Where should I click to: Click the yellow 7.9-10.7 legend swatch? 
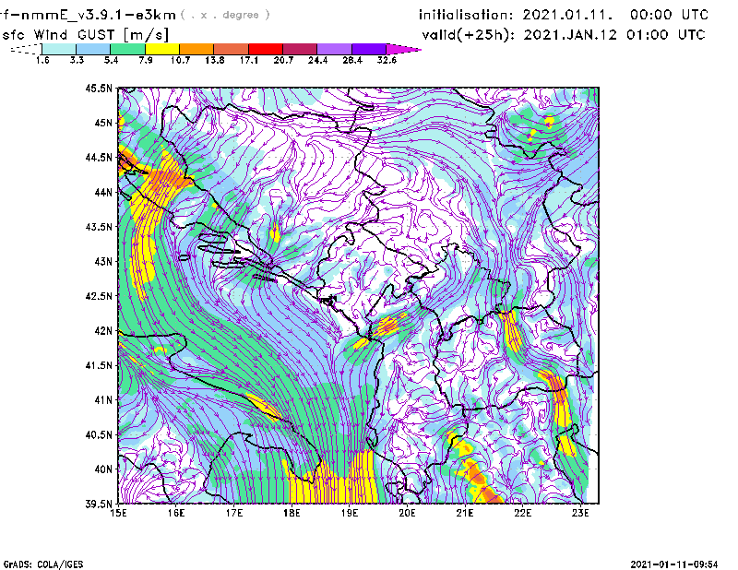point(162,49)
